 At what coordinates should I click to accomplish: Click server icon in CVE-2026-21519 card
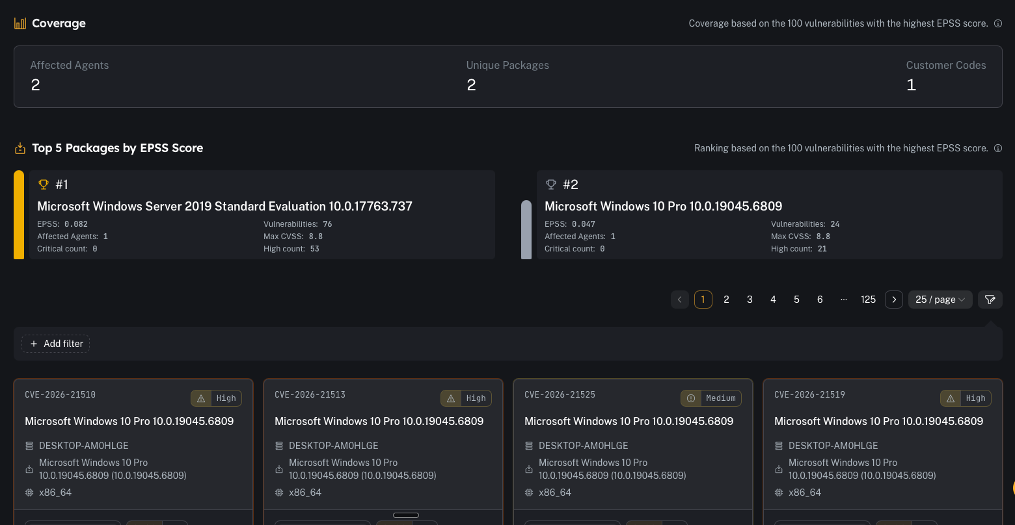(779, 446)
